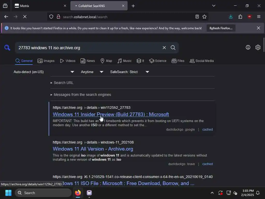Submit search with magnifier button
The width and height of the screenshot is (265, 199).
(x=173, y=48)
